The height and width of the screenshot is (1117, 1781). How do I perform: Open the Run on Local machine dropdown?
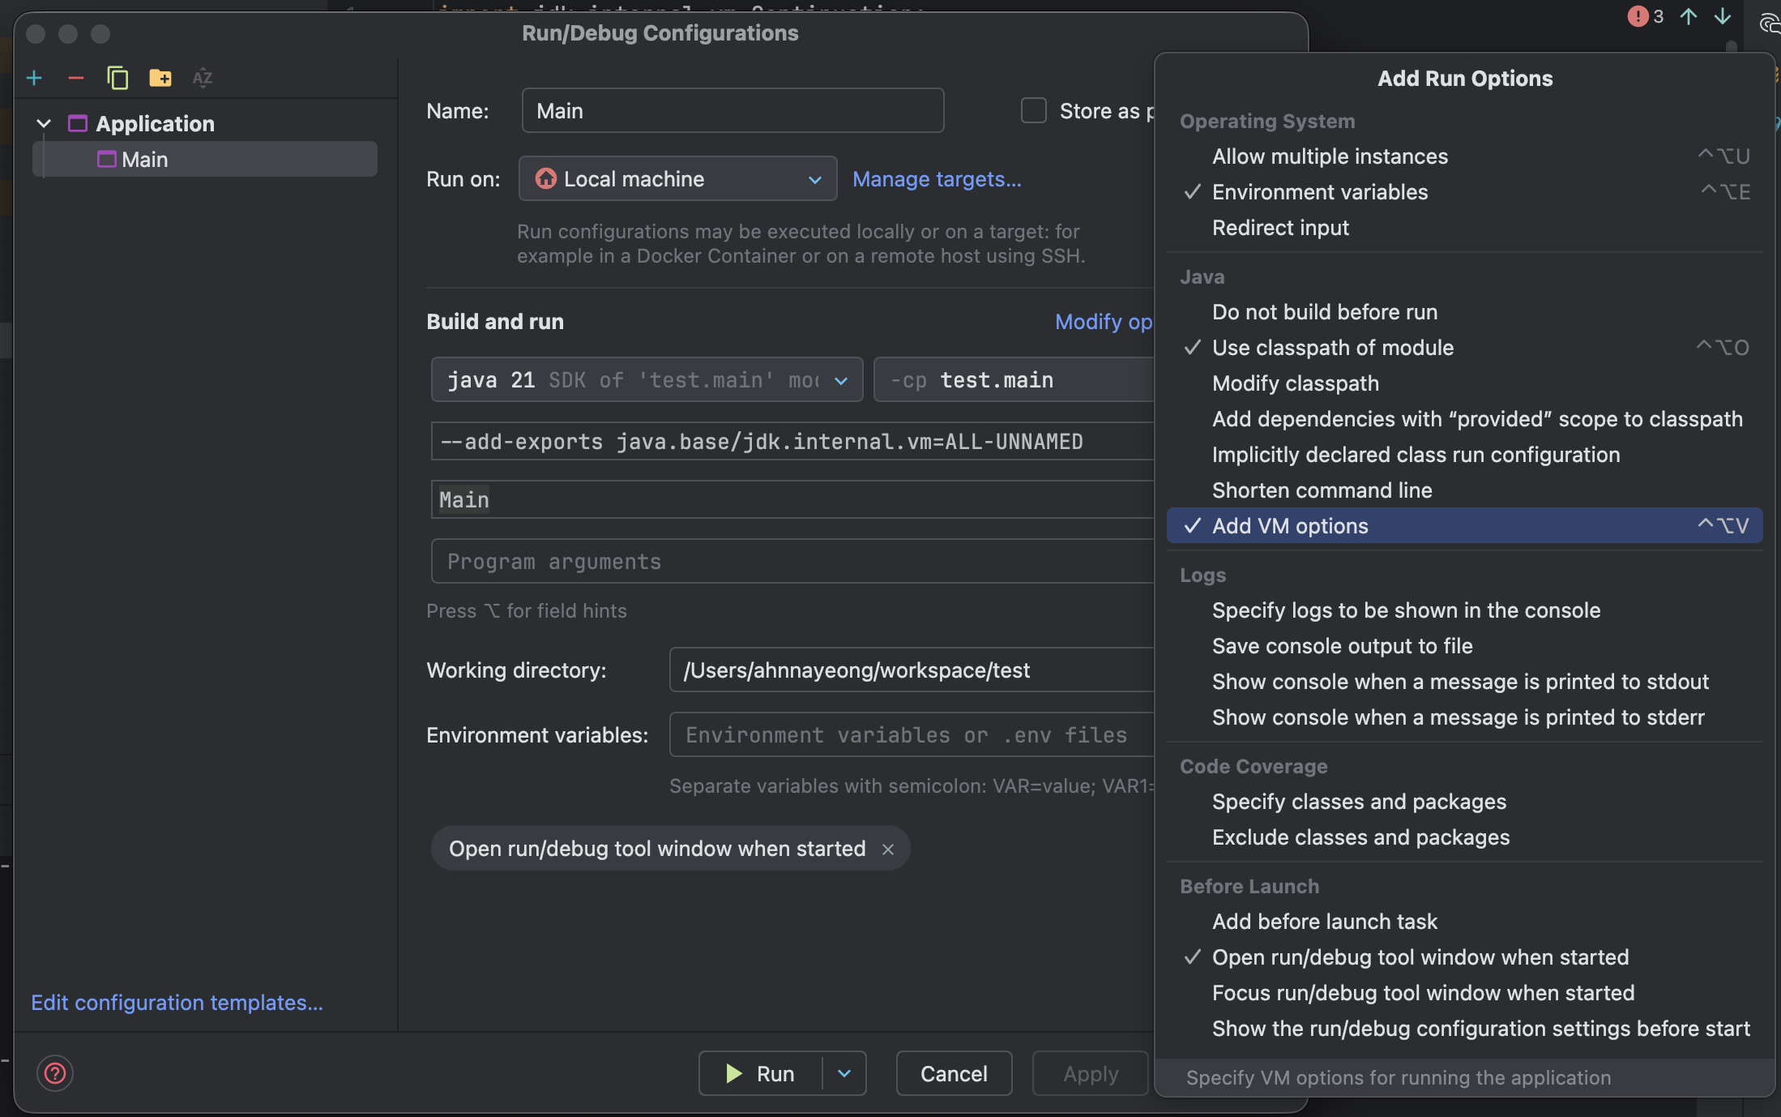pos(677,179)
